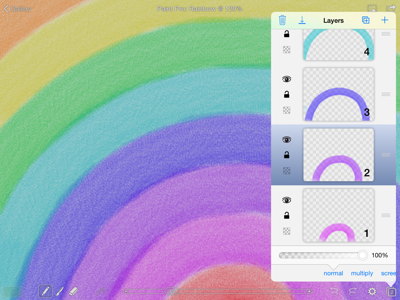
Task: Select the layer 4 cyan arc thumbnail
Action: click(x=338, y=45)
